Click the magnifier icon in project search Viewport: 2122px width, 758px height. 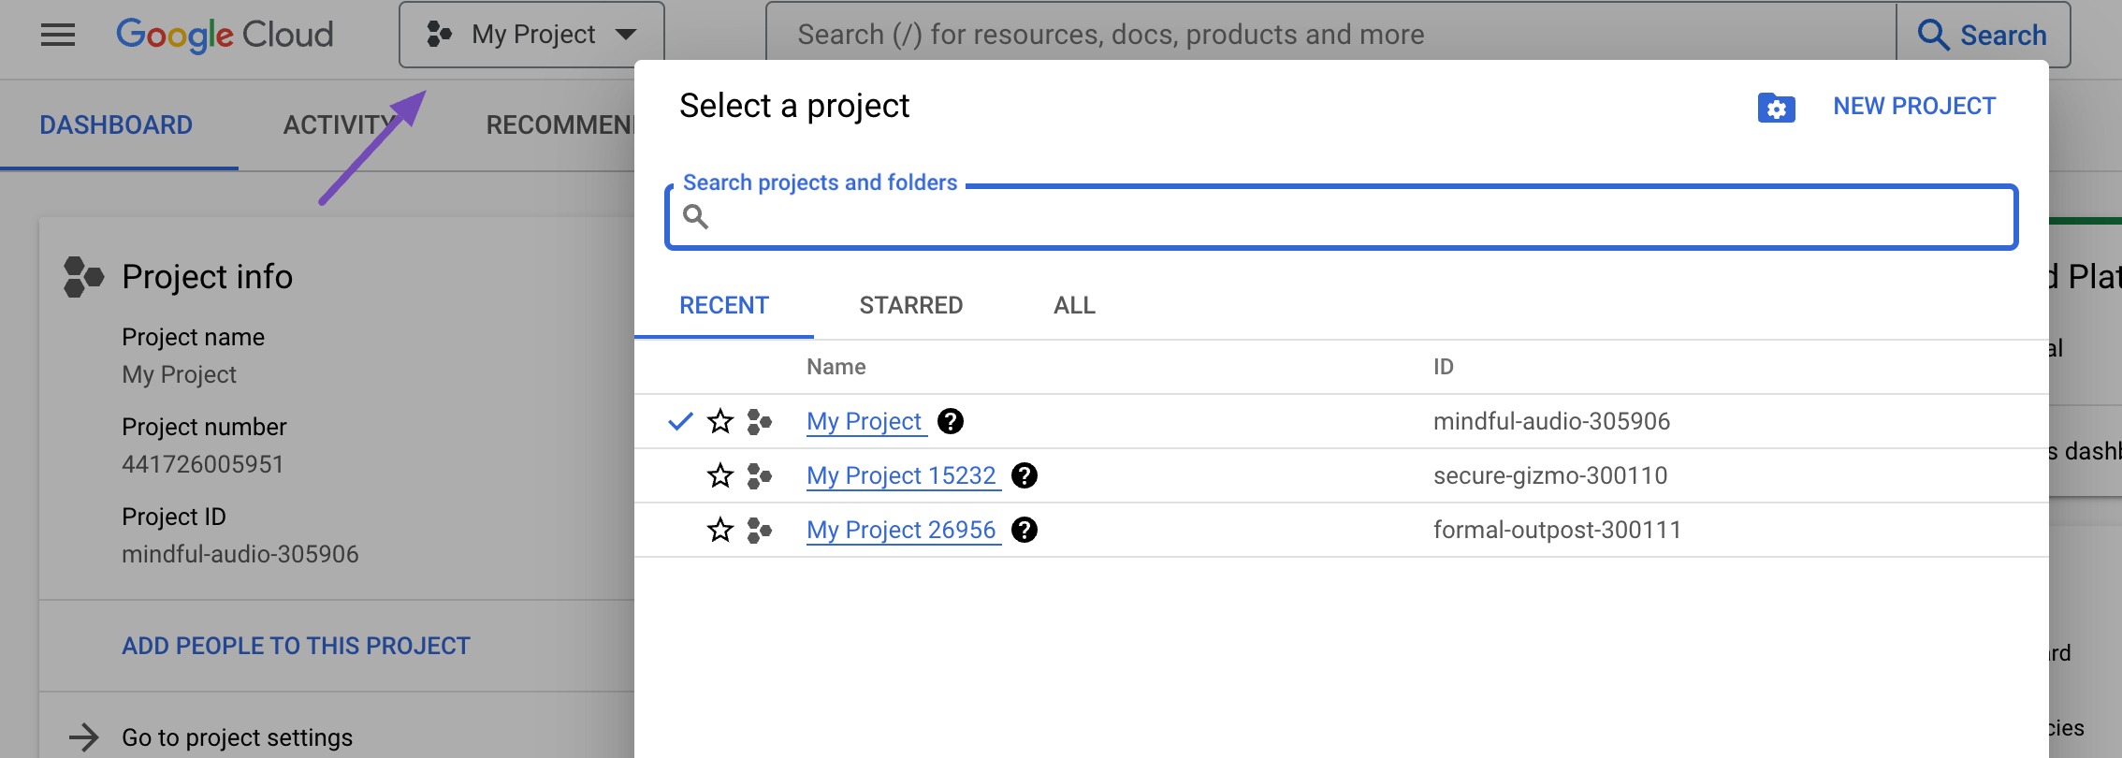695,217
